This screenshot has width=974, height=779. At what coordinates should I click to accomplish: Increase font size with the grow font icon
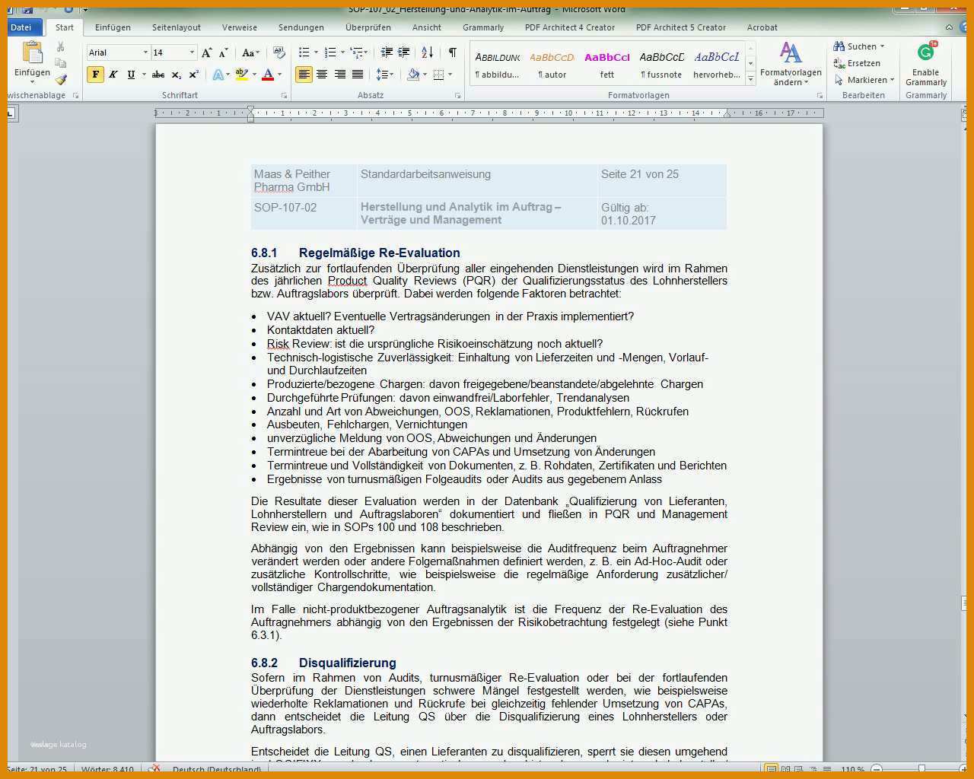tap(207, 52)
